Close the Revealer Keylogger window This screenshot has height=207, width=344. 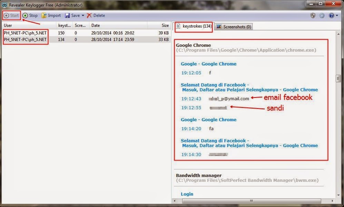pyautogui.click(x=333, y=4)
